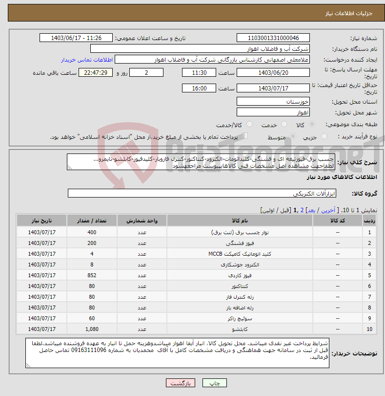Viewport: 385px width, 396px height.
Task: Click the city field اهواز
Action: click(x=273, y=112)
